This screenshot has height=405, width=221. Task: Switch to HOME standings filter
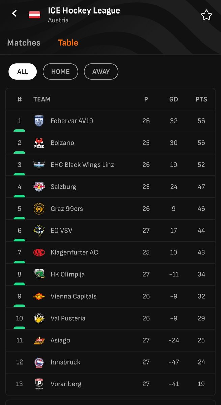[60, 72]
